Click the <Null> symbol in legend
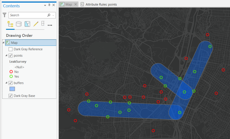This screenshot has height=139, width=230. (11, 67)
